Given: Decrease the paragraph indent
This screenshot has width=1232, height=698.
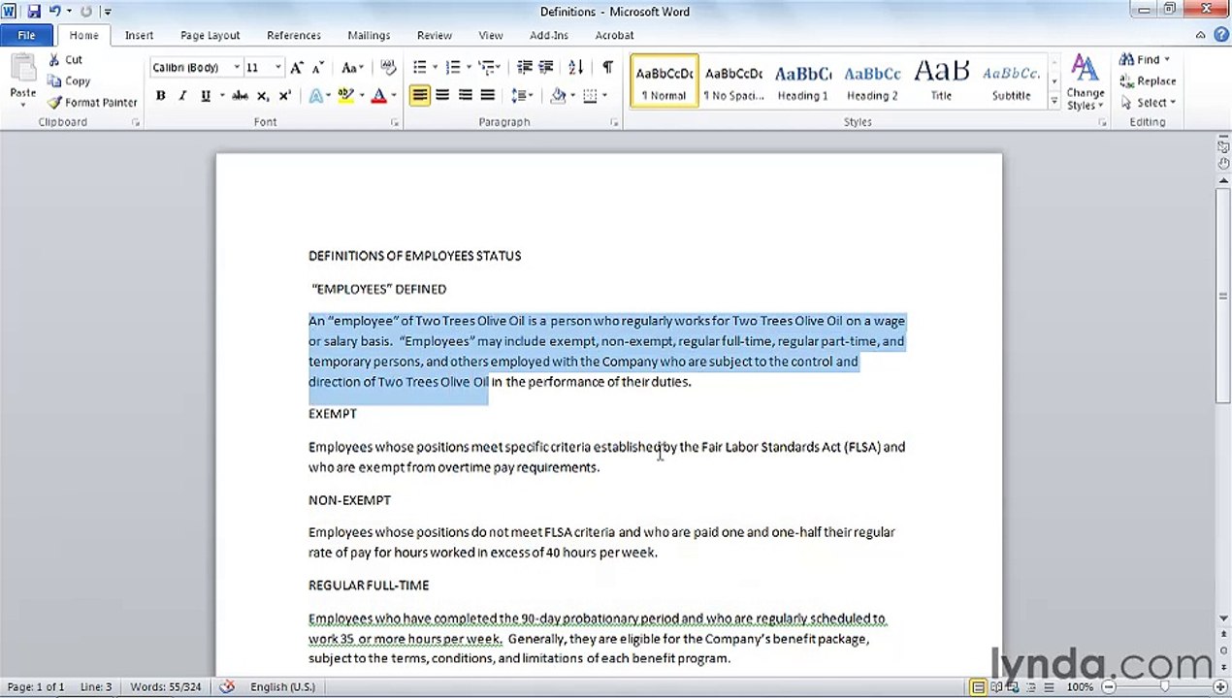Looking at the screenshot, I should point(525,68).
